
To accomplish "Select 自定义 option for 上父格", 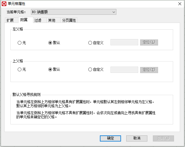I will [x=96, y=69].
